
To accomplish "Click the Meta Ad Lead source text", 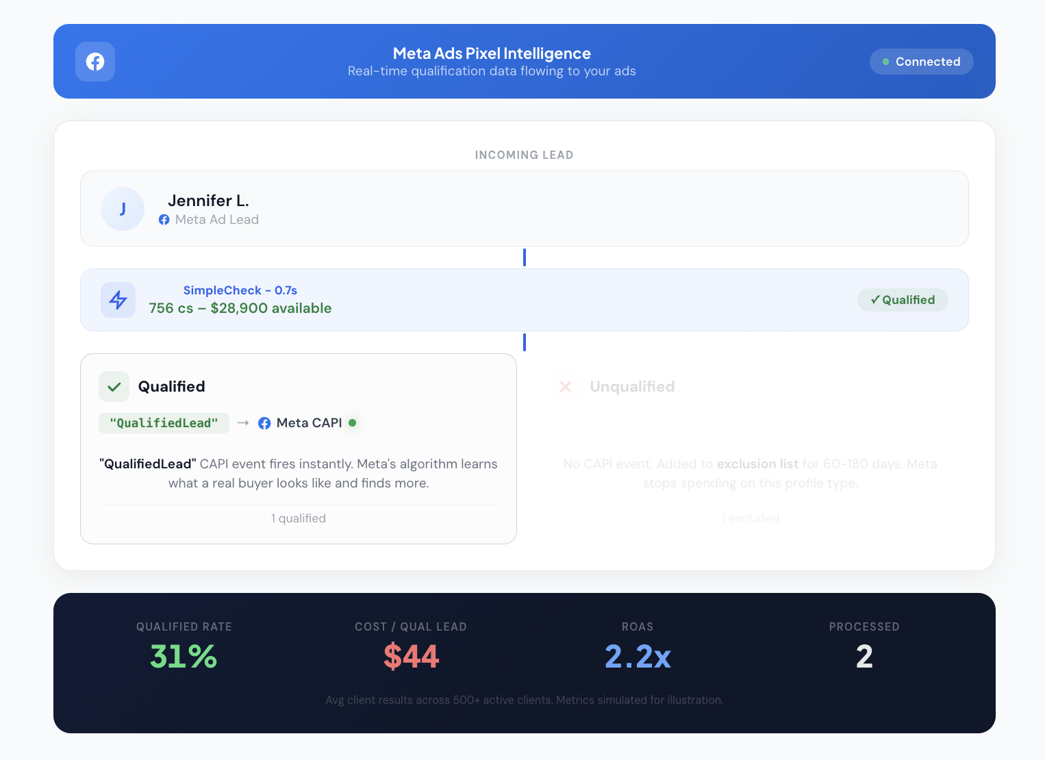I will pyautogui.click(x=217, y=220).
